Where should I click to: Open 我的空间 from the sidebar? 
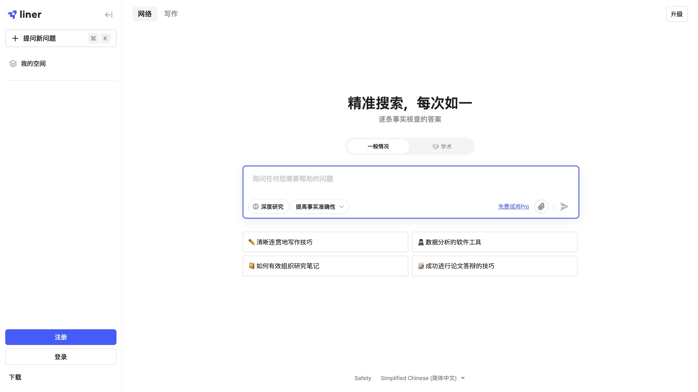33,64
